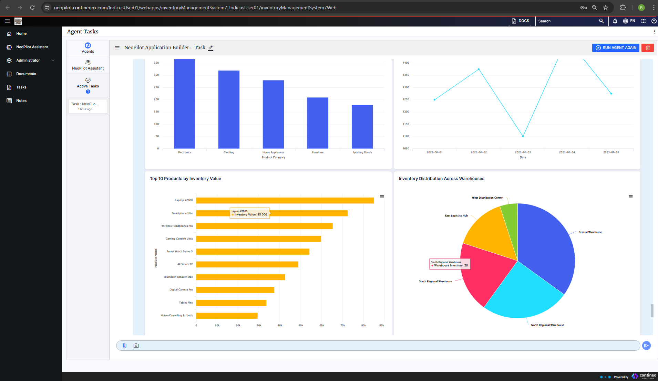Select the Agents tab
Image resolution: width=658 pixels, height=381 pixels.
[88, 48]
